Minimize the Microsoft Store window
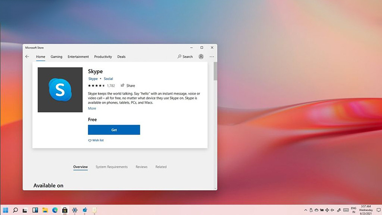Viewport: 382px width, 215px height. [191, 47]
